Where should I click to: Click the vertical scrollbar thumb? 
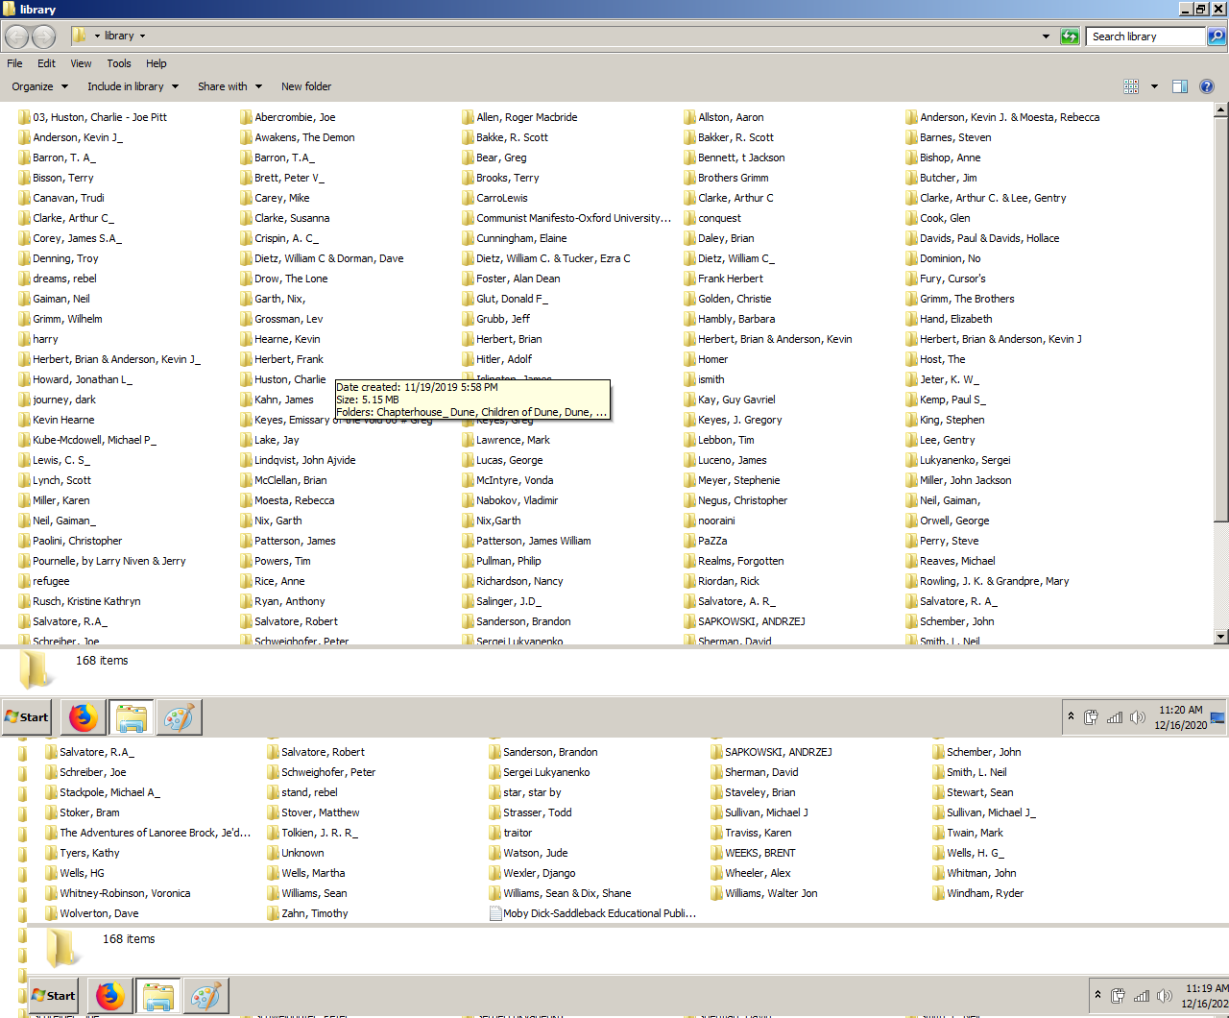(1221, 320)
